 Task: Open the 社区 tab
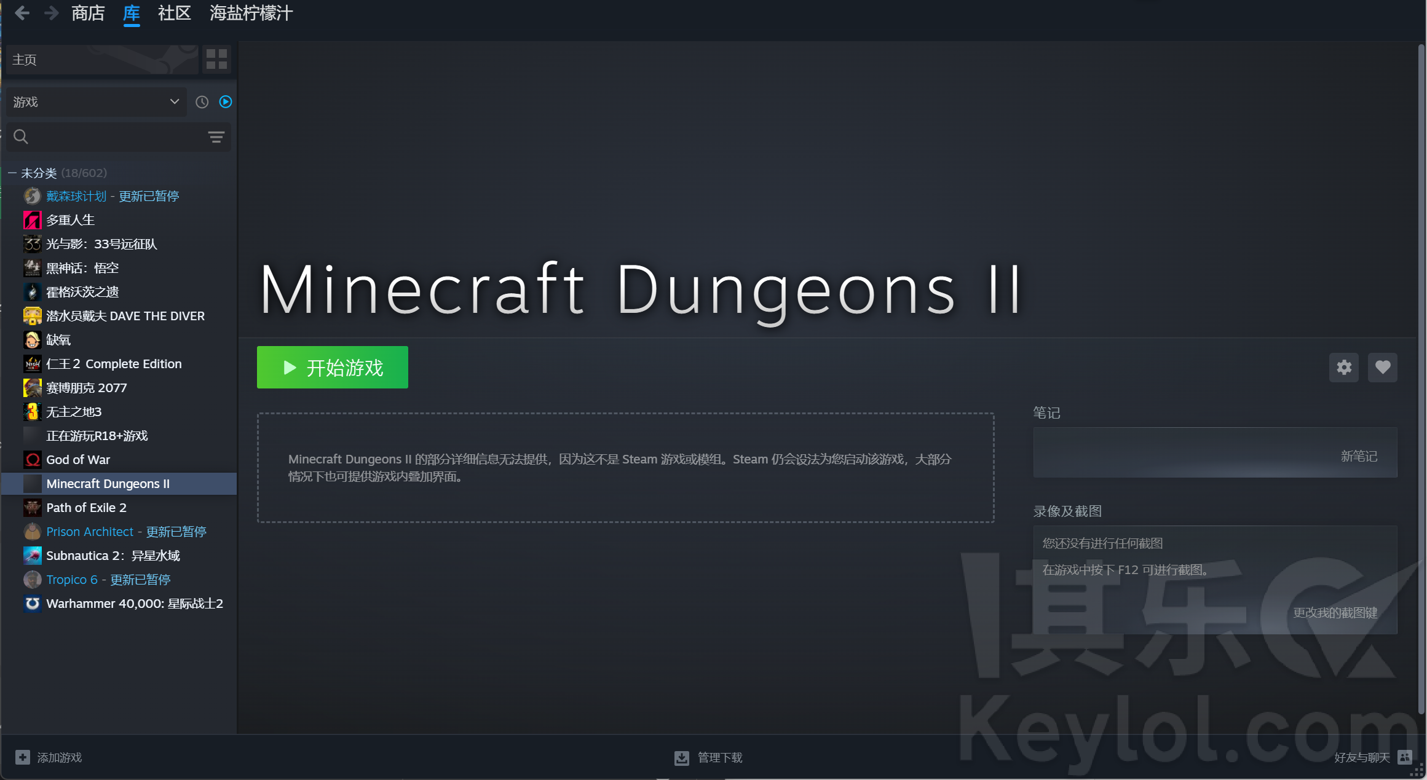[x=175, y=13]
